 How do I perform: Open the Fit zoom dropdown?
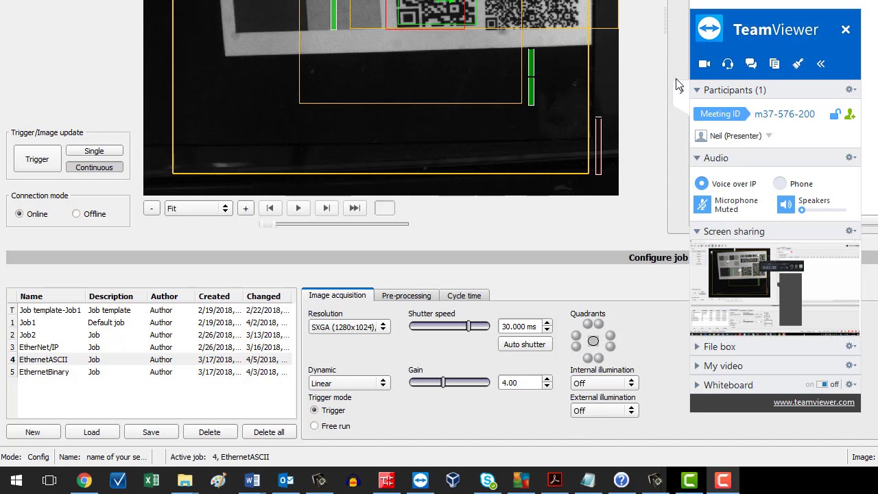click(x=198, y=208)
